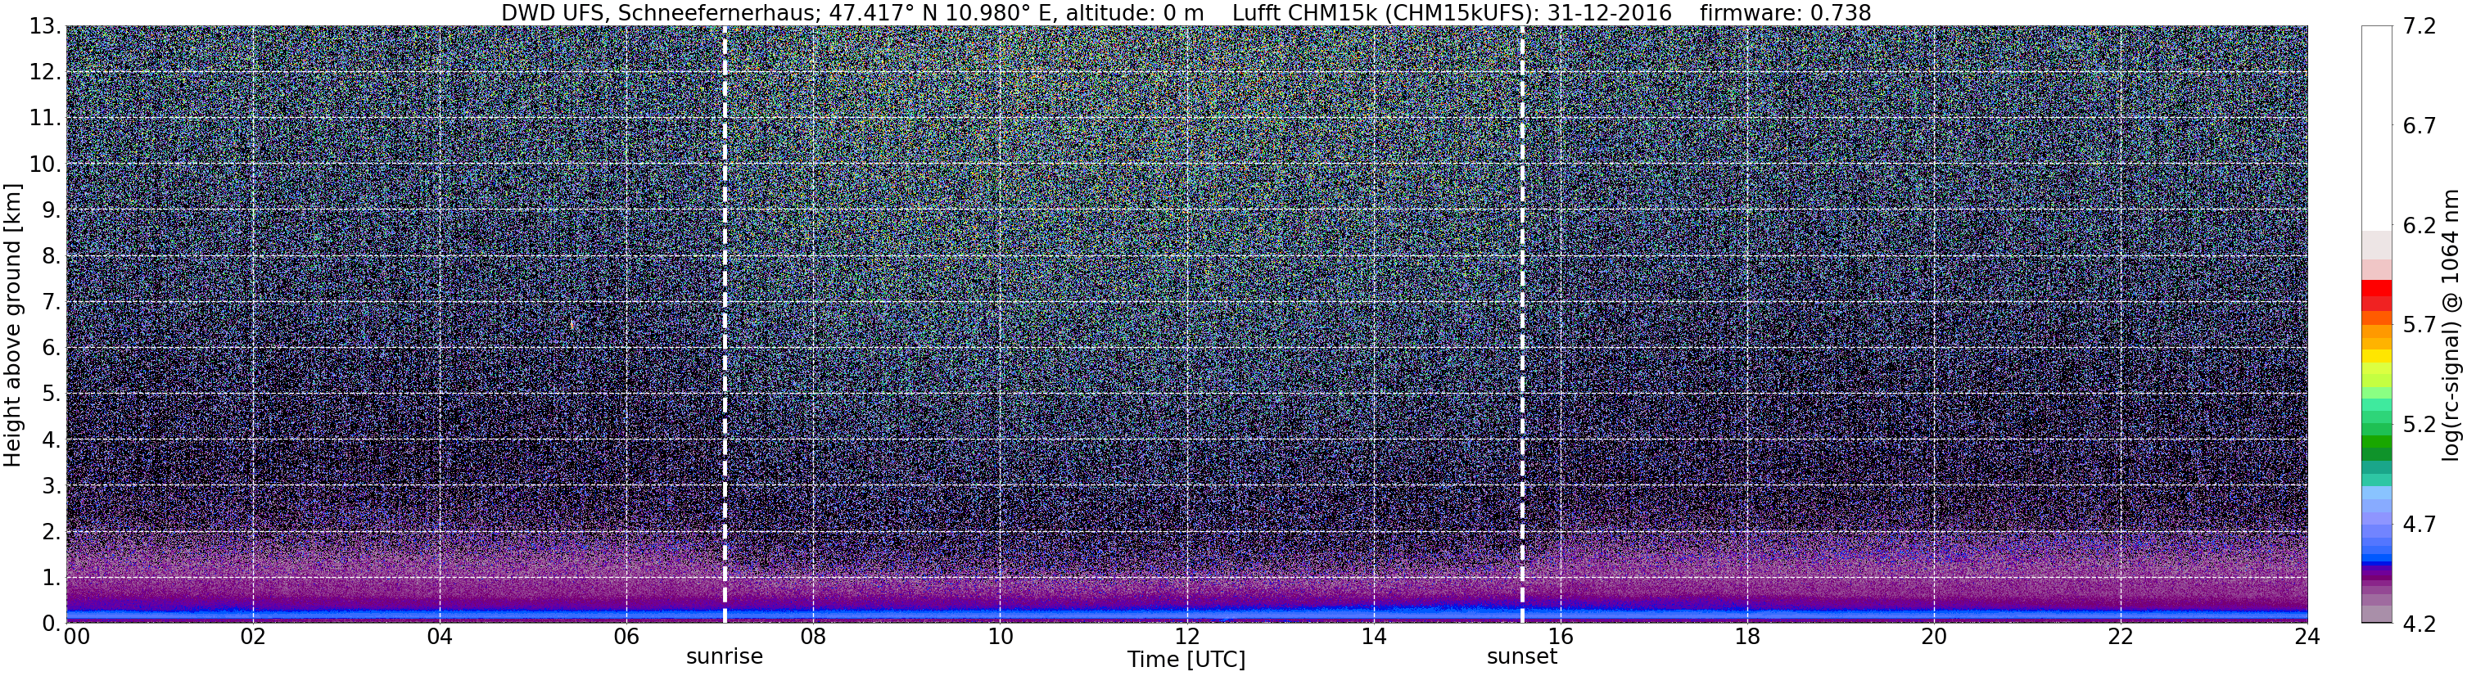This screenshot has height=676, width=2467.
Task: Click the x-axis tick label '22'
Action: click(x=2121, y=638)
